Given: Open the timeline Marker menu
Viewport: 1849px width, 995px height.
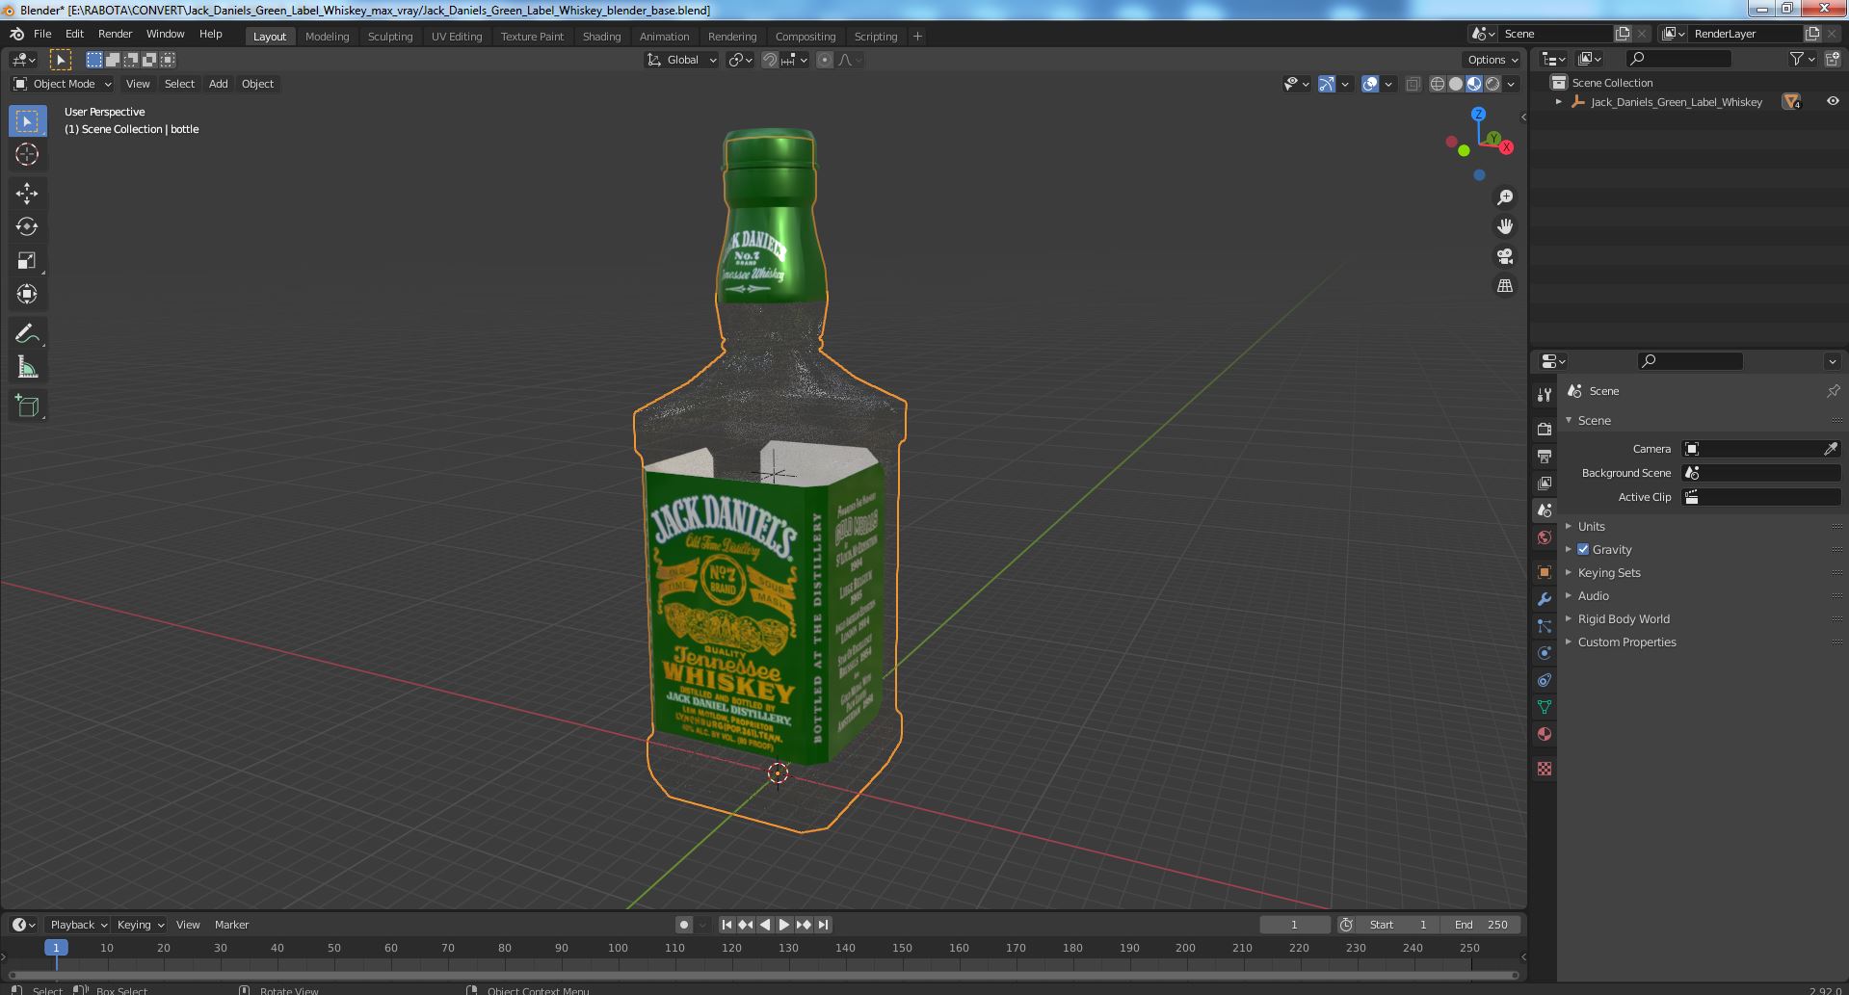Looking at the screenshot, I should pos(231,925).
